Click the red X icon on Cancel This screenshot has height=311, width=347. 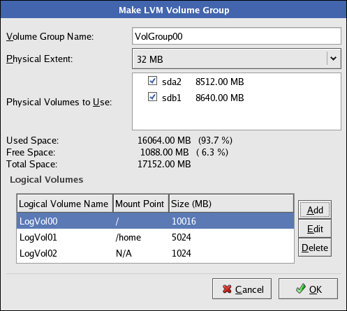tap(227, 289)
